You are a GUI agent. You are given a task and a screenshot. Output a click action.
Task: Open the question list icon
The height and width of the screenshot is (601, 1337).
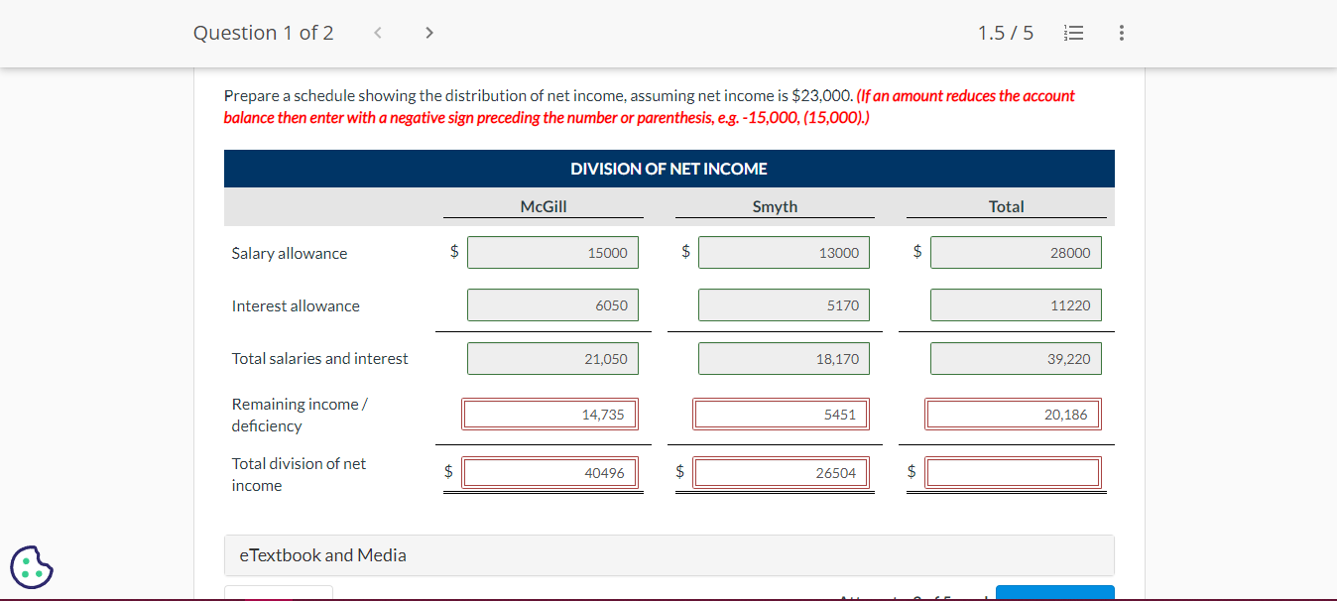(x=1071, y=33)
